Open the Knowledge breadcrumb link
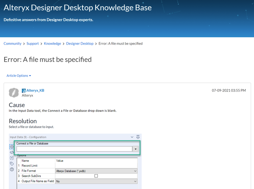The width and height of the screenshot is (254, 189). 52,44
